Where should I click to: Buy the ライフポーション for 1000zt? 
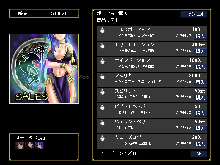[x=200, y=67]
